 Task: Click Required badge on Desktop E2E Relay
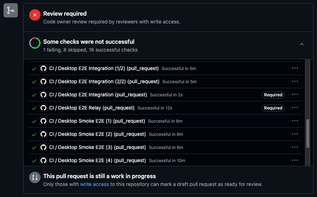(273, 108)
